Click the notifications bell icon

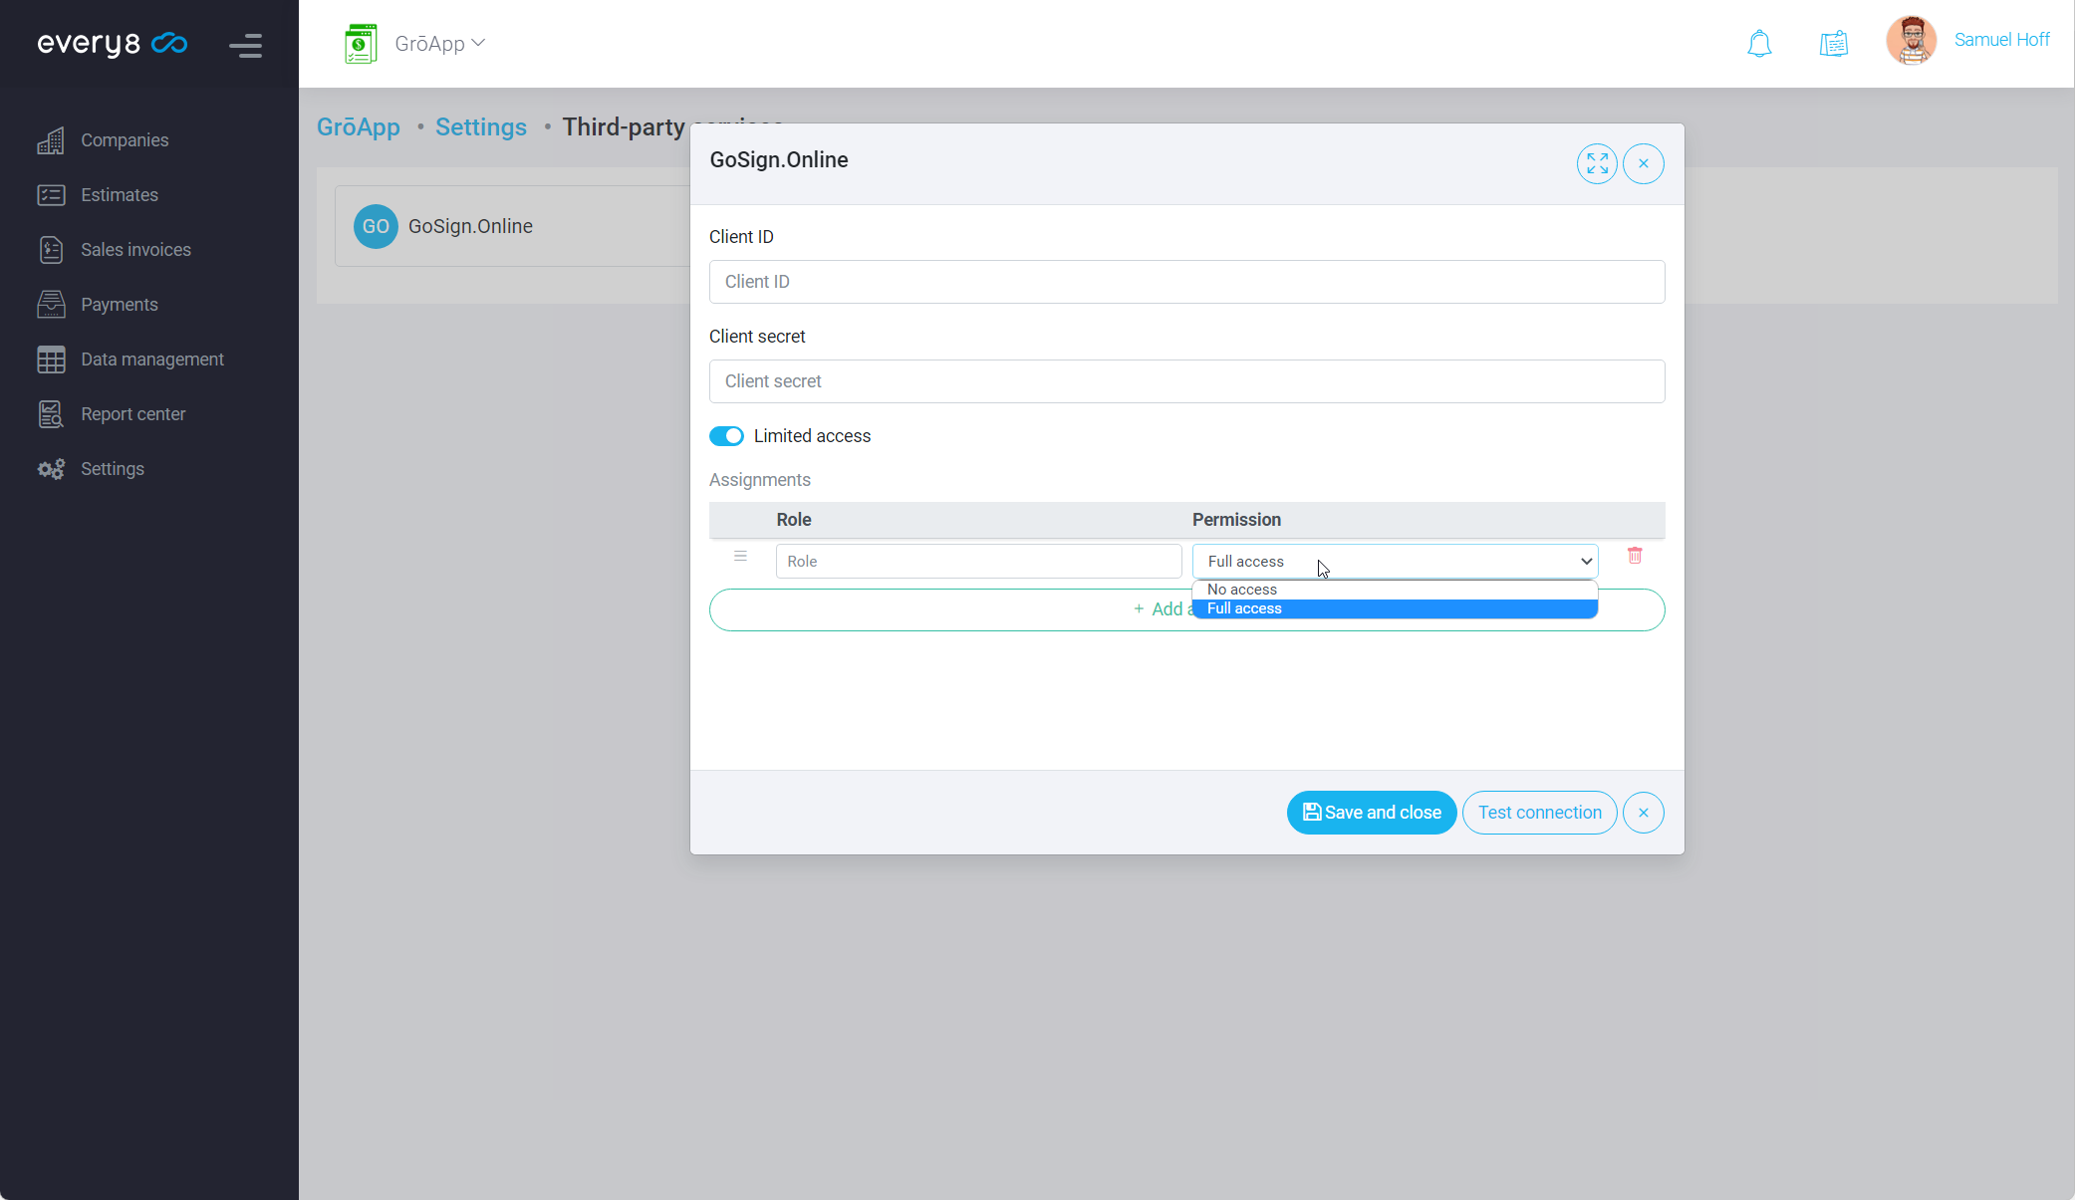tap(1759, 44)
